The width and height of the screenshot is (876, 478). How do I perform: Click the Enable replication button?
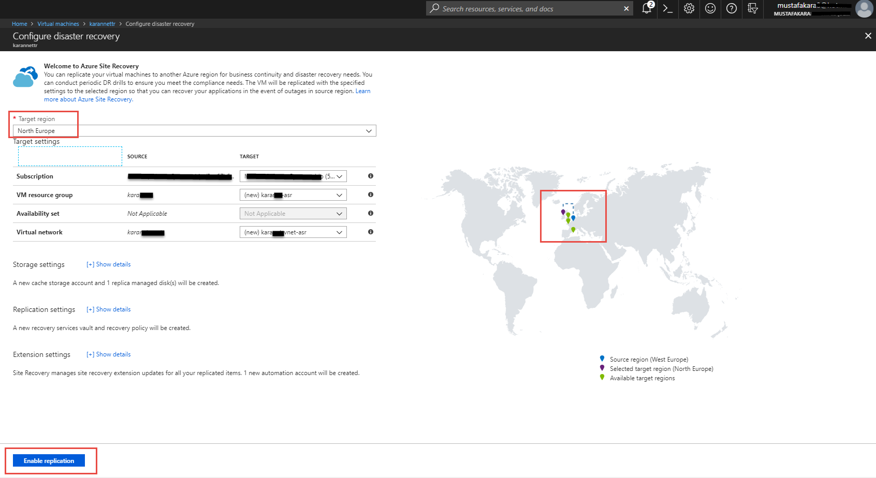pyautogui.click(x=49, y=461)
